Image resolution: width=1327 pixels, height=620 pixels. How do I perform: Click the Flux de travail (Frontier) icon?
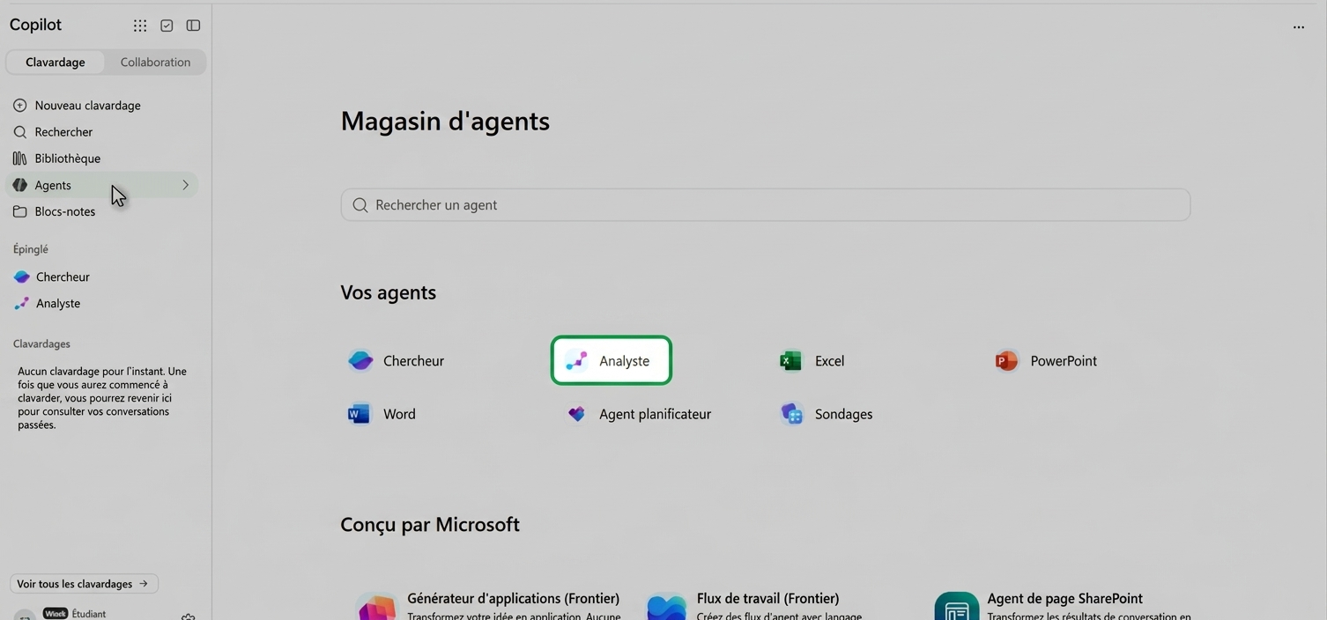pos(666,607)
